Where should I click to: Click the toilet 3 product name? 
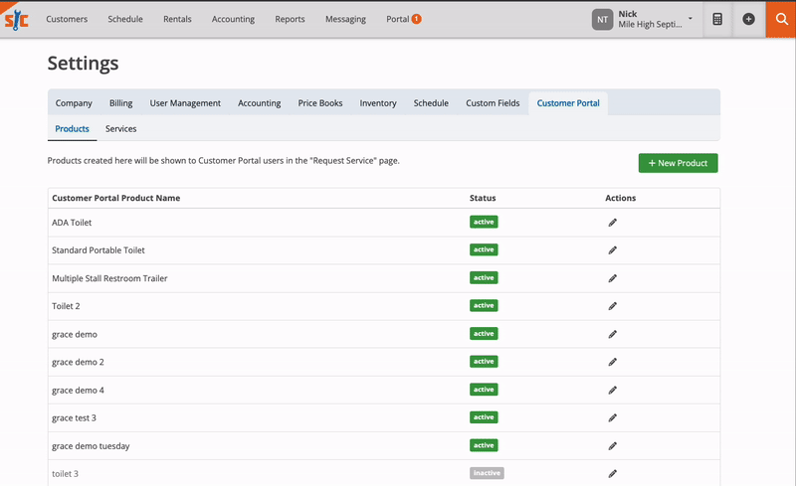[65, 474]
